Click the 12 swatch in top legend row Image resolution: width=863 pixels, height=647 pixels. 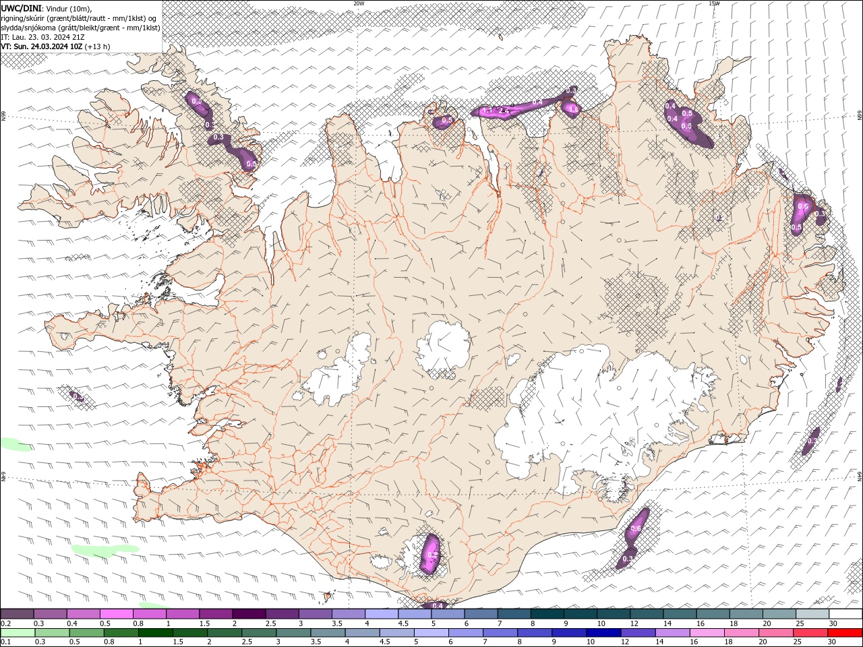pos(646,614)
